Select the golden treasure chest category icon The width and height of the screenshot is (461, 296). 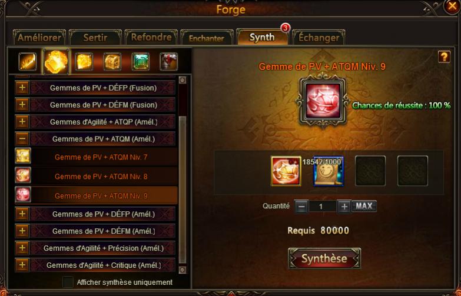[x=112, y=62]
